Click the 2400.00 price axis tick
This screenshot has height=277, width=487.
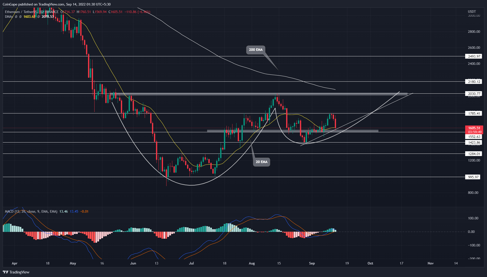coord(474,64)
